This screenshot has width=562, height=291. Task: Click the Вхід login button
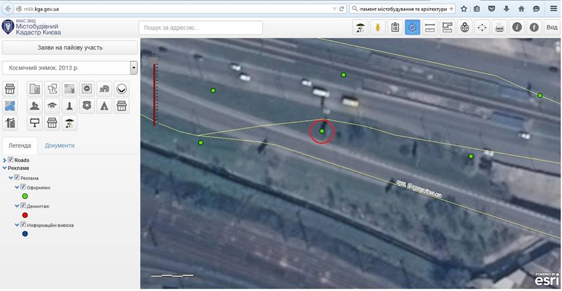coord(551,28)
